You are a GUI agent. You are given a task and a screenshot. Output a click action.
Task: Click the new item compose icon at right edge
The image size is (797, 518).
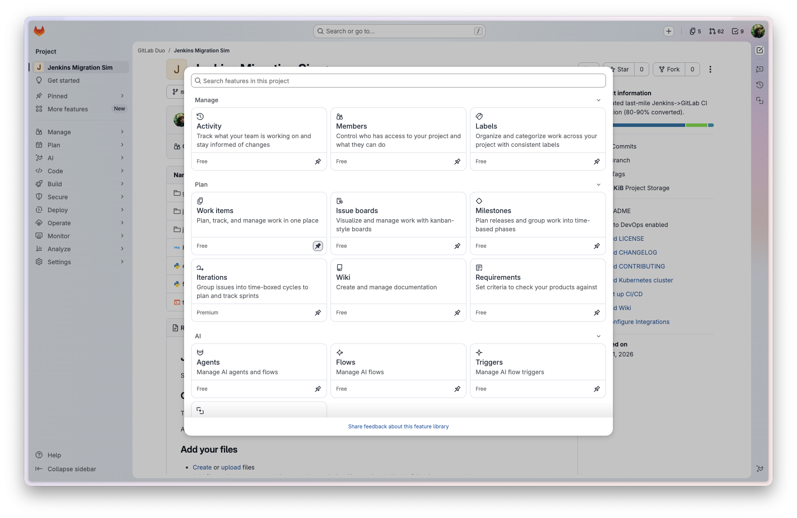pos(760,50)
